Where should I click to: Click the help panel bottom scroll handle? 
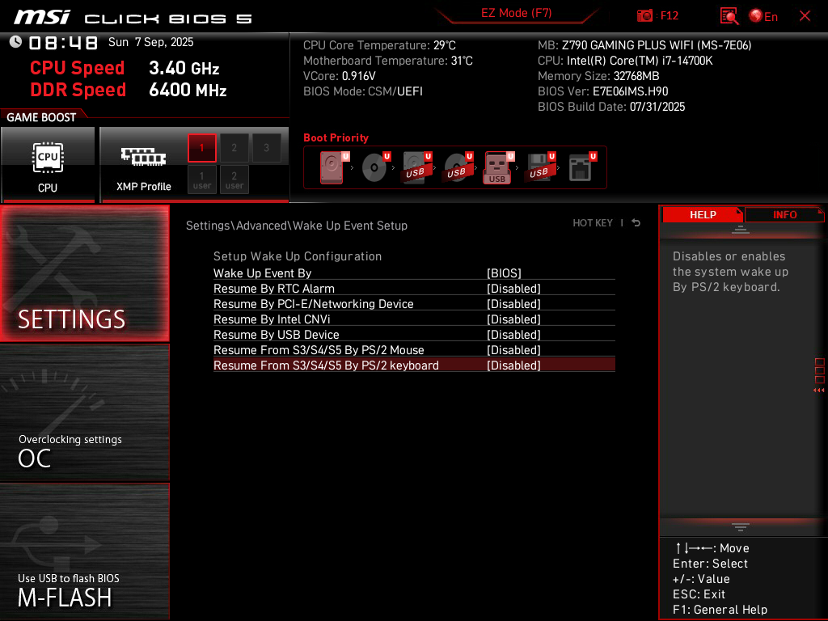pos(741,527)
